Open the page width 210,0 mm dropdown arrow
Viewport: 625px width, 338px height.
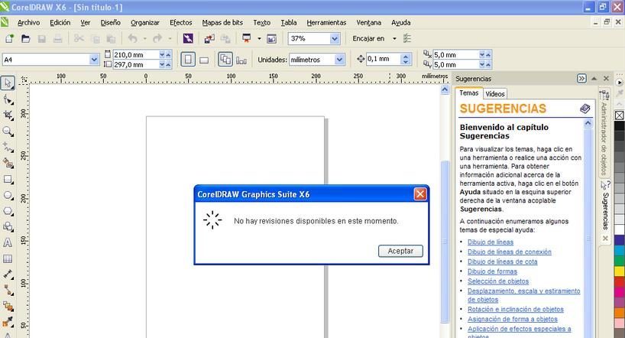click(162, 54)
